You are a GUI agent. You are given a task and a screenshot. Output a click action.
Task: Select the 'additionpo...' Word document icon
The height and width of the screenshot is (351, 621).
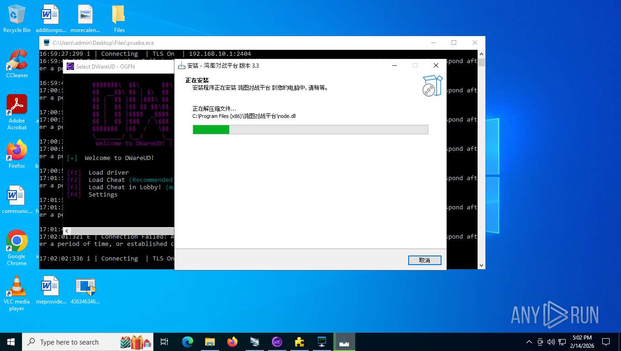point(51,19)
